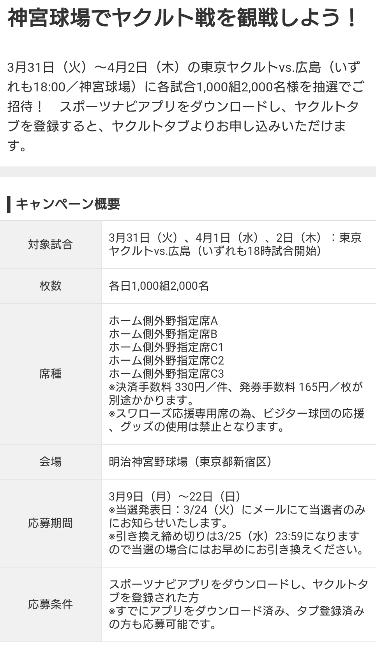Screen dimensions: 376x646
Task: Select the 応募条件 row label
Action: click(x=50, y=604)
